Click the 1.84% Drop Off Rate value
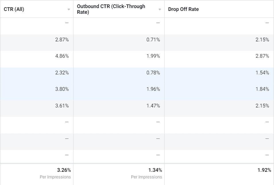 click(262, 89)
